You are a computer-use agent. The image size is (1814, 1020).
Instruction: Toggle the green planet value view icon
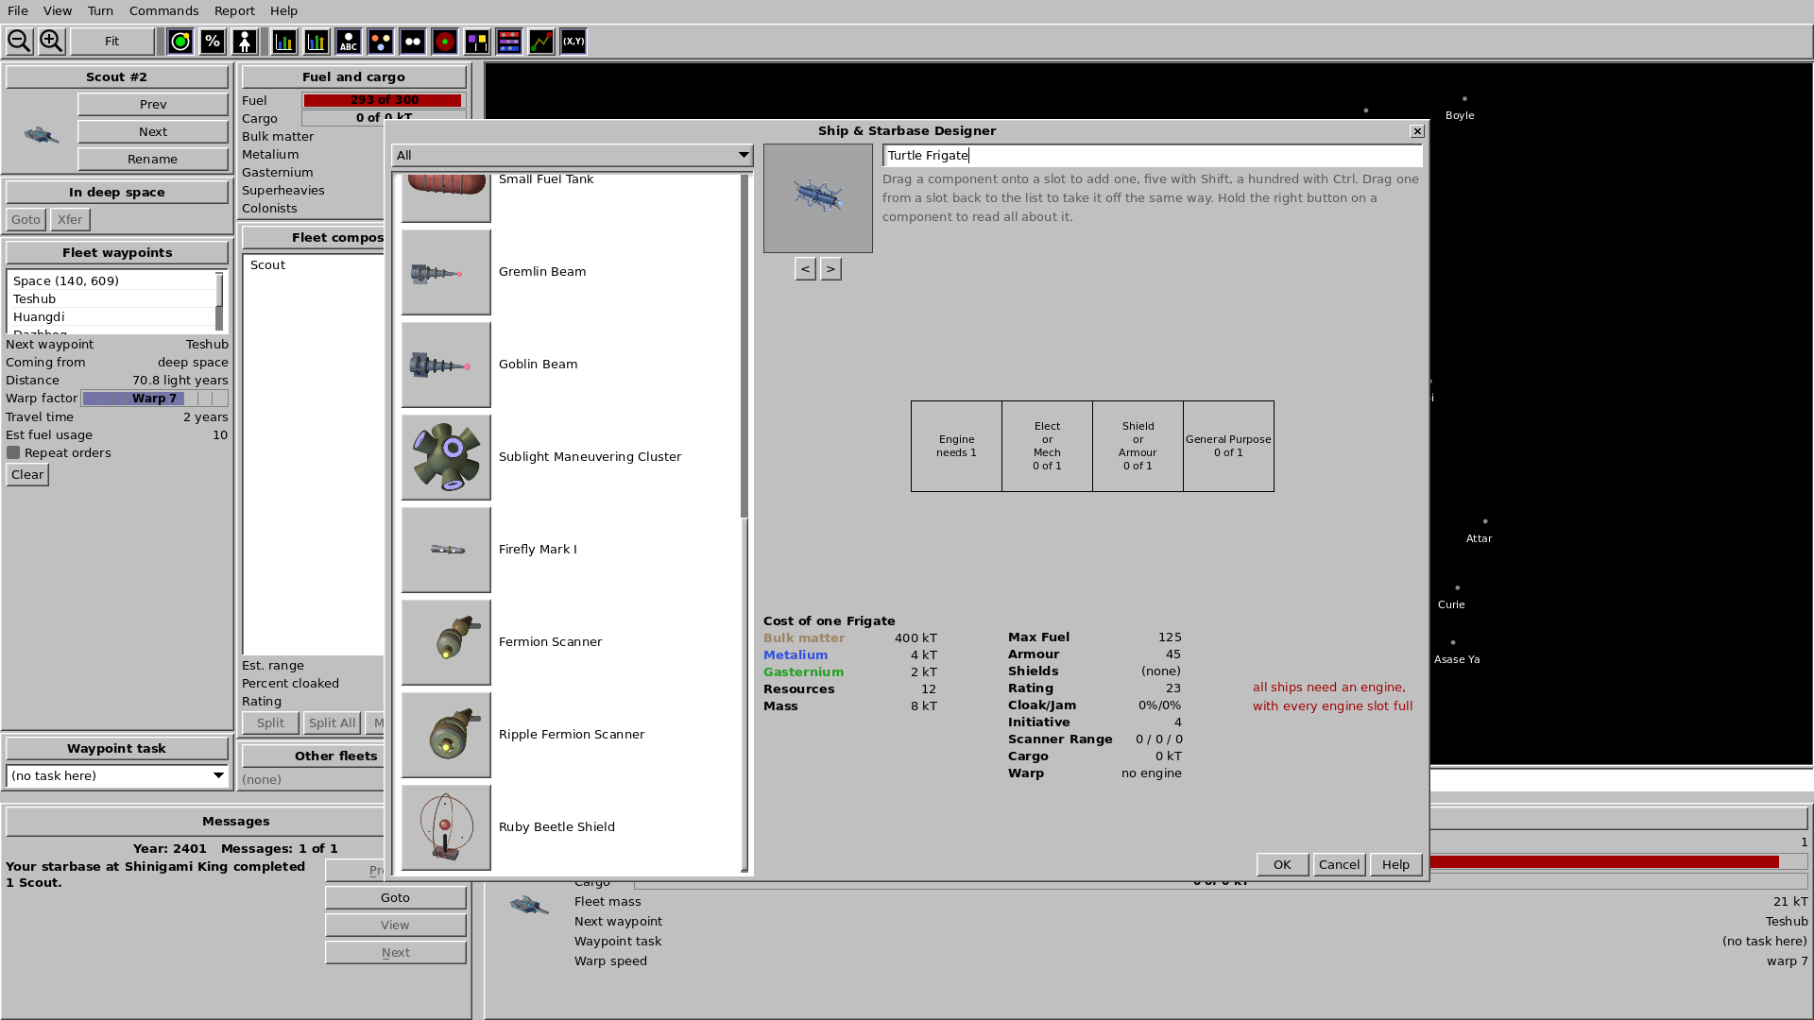click(180, 42)
